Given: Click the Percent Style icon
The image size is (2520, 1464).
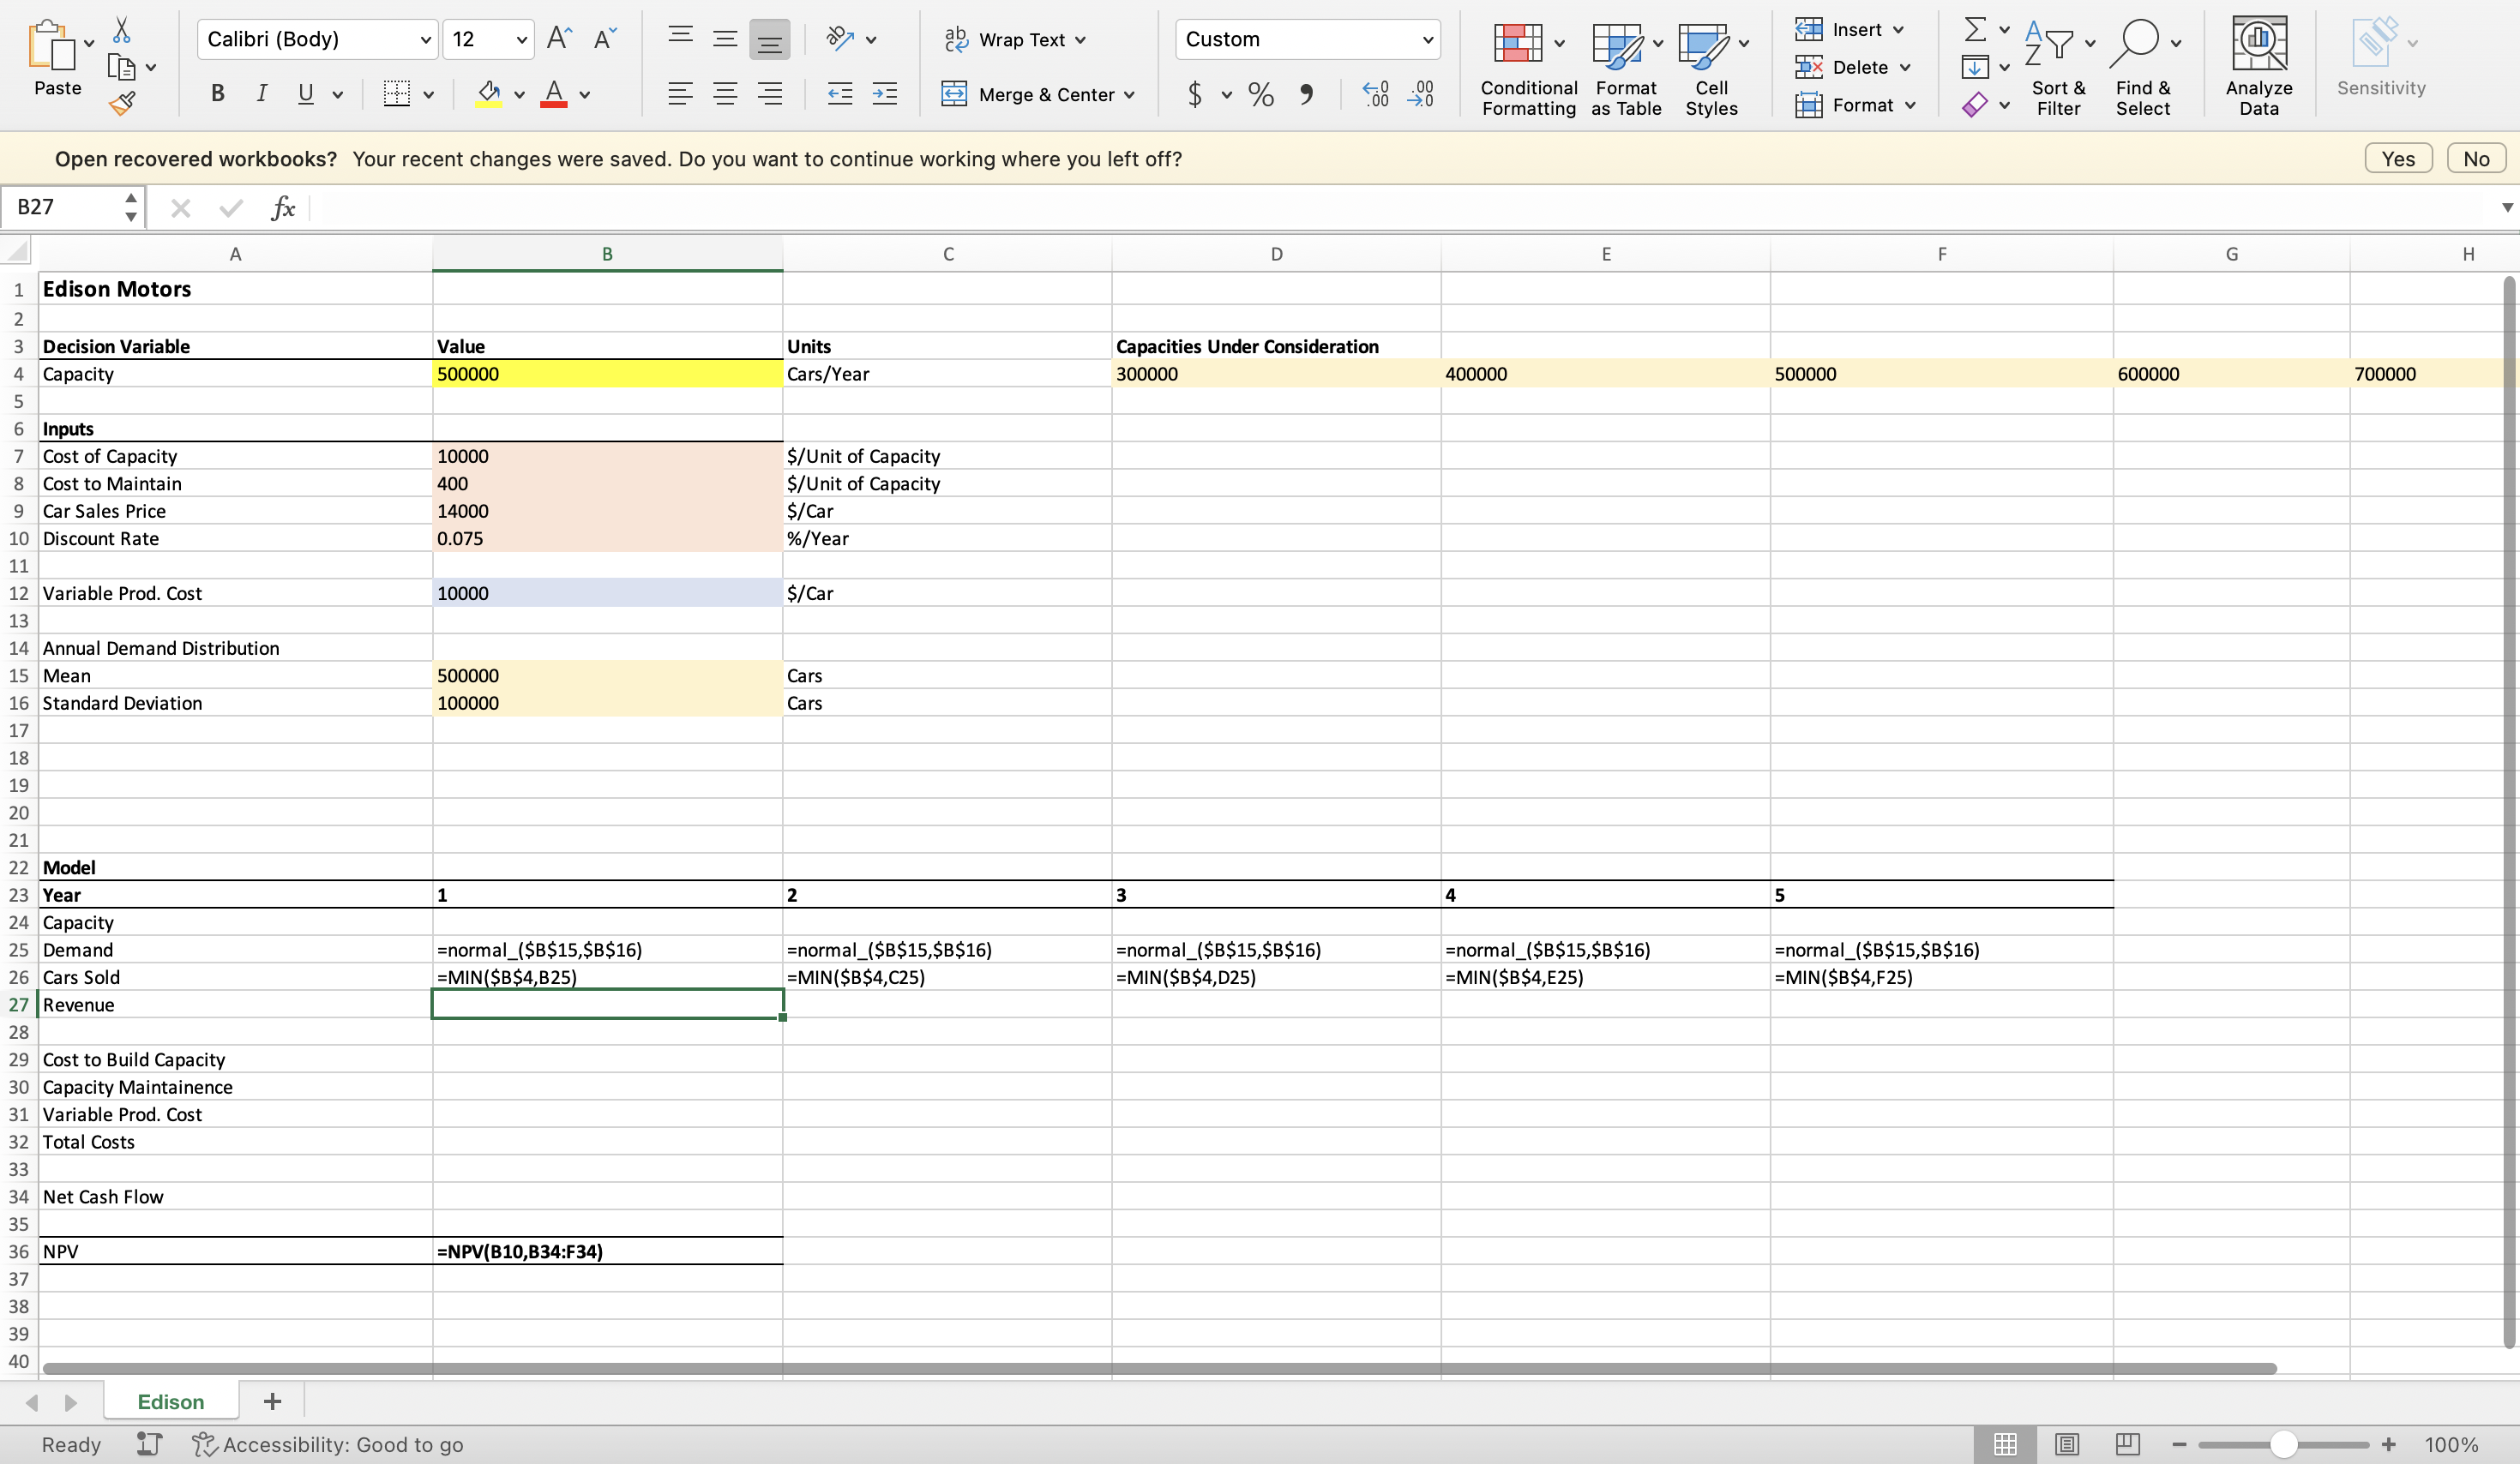Looking at the screenshot, I should pyautogui.click(x=1261, y=95).
